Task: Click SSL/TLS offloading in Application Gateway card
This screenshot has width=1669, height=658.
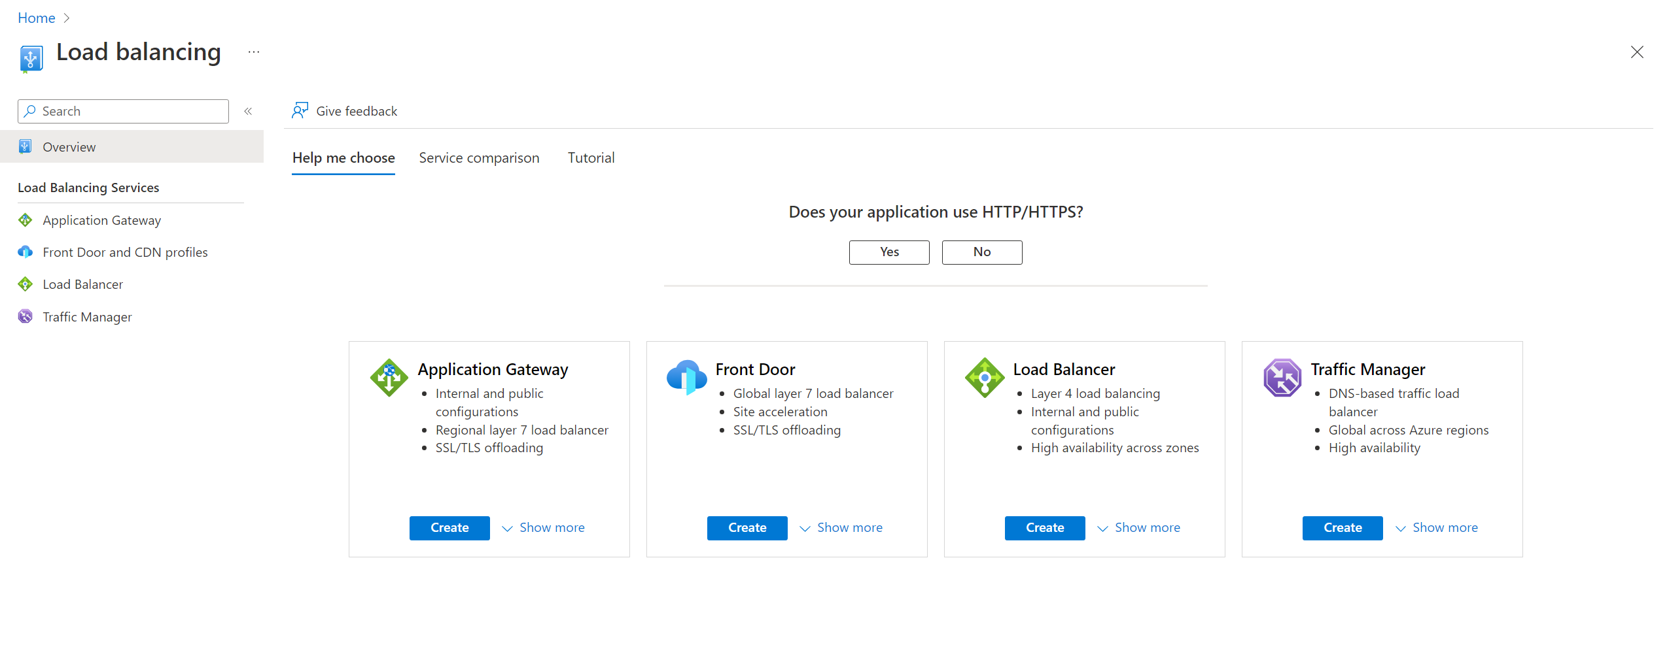Action: 489,448
